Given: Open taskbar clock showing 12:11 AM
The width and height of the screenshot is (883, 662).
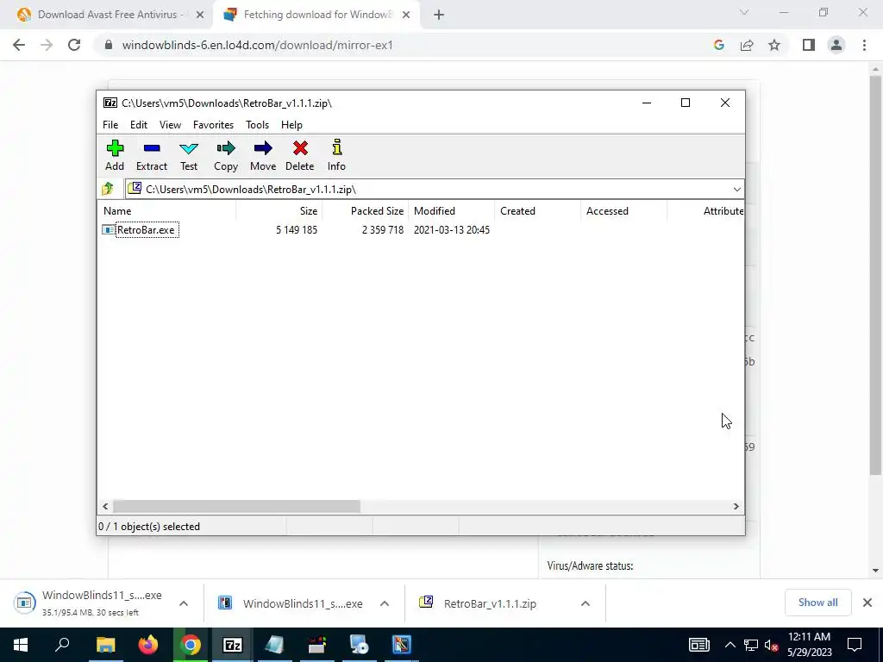Looking at the screenshot, I should coord(809,645).
